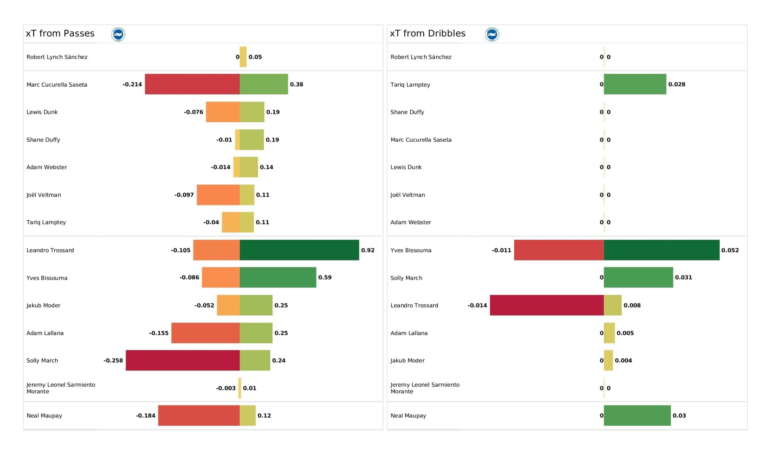Click Leandro Trossard's -0.014 dribbles bar
Screen dimensions: 773x454
click(547, 305)
